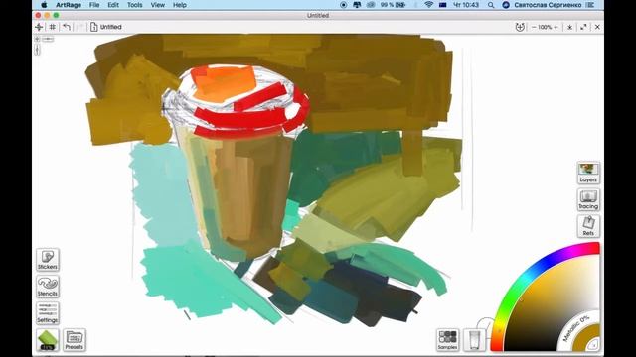Zoom in with the plus button
The width and height of the screenshot is (636, 357).
click(556, 27)
